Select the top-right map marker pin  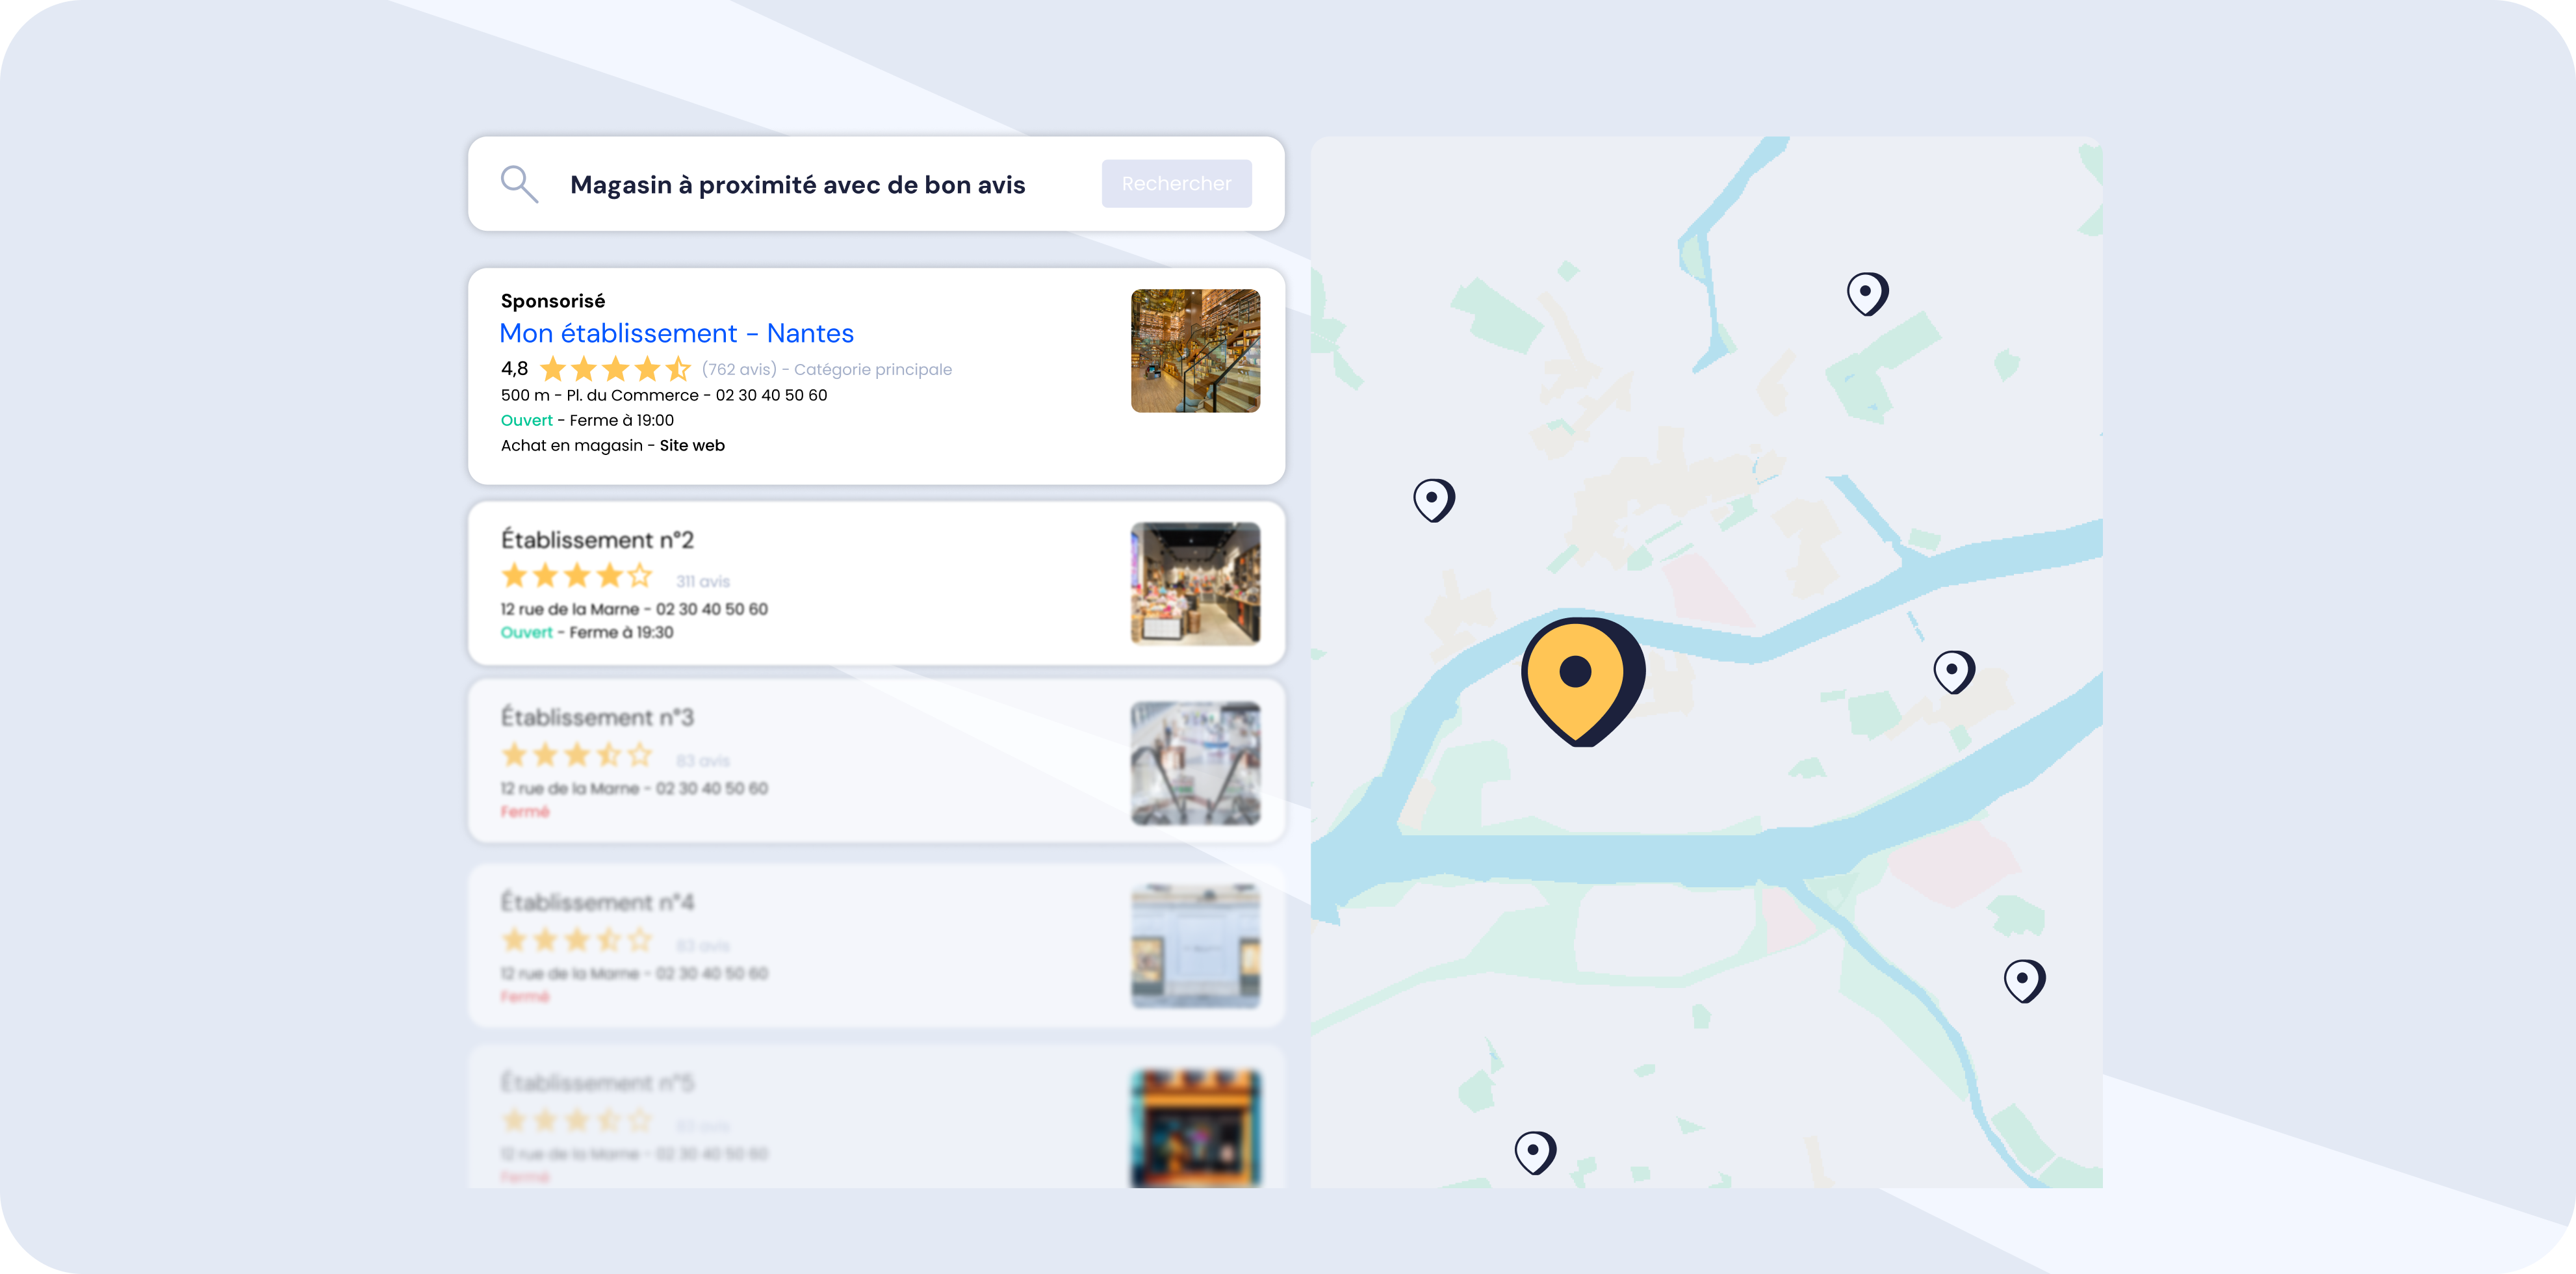[1866, 293]
